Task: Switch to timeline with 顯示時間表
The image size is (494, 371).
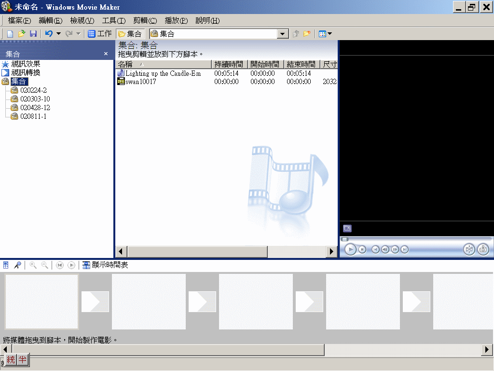Action: [105, 265]
